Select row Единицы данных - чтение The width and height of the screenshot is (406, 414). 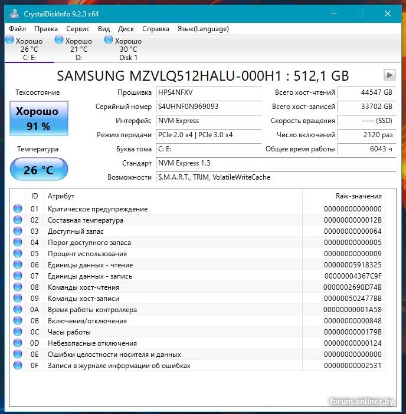tap(198, 265)
